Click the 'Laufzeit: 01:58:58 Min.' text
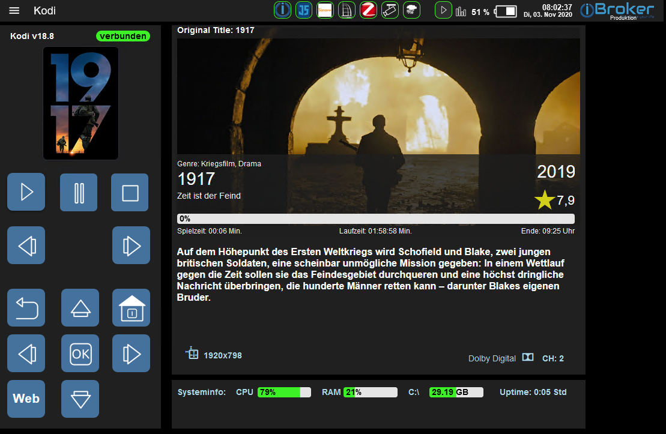Viewport: 666px width, 434px height. click(x=375, y=231)
